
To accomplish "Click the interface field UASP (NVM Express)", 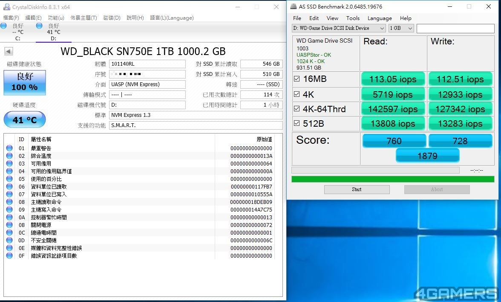I will 147,84.
